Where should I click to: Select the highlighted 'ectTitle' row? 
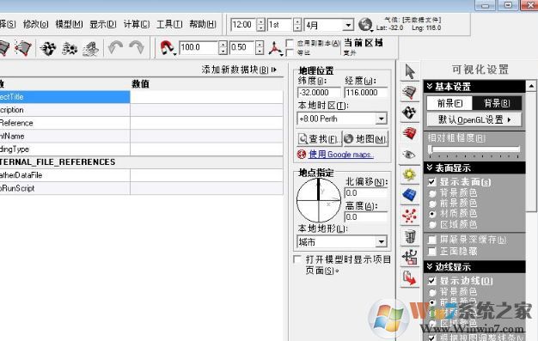(x=64, y=97)
